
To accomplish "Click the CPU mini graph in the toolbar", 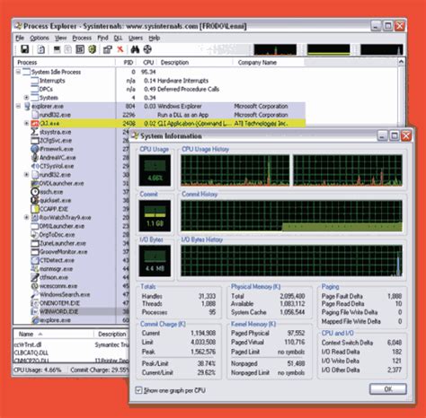I will 275,49.
